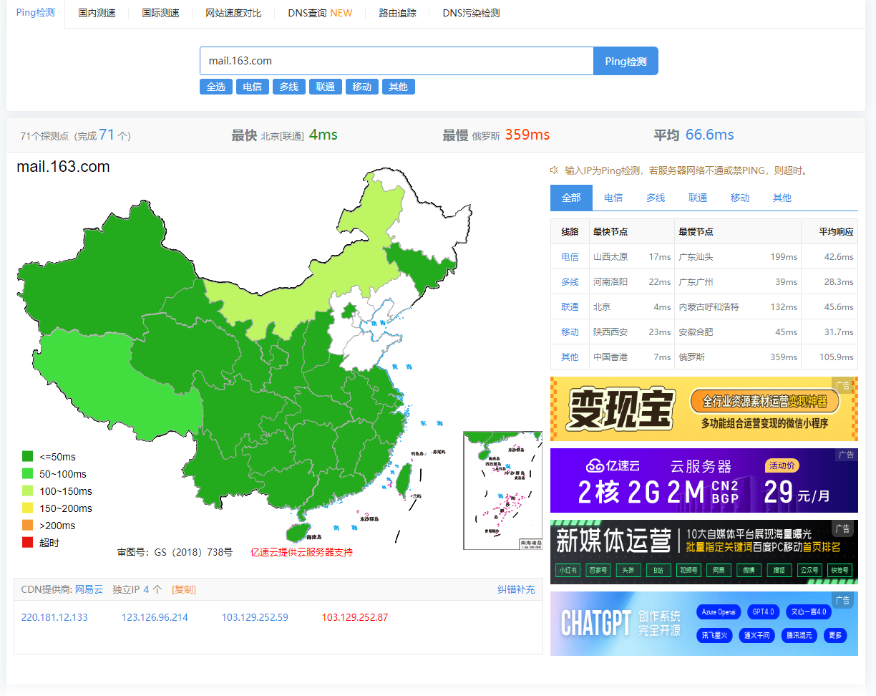Click the 南海诸岛 inset map
The width and height of the screenshot is (876, 696).
pos(502,490)
